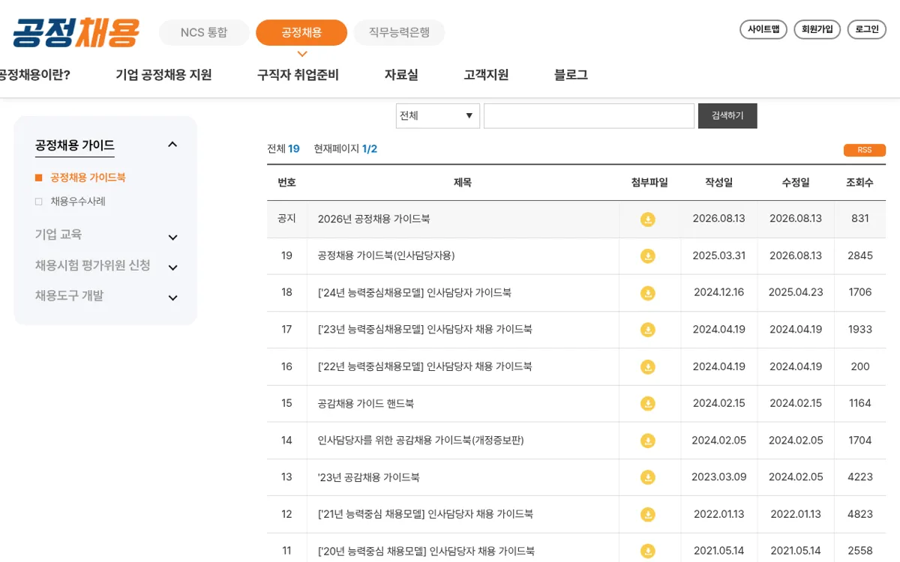Open the 공정채용이란? menu
This screenshot has width=900, height=562.
click(34, 75)
